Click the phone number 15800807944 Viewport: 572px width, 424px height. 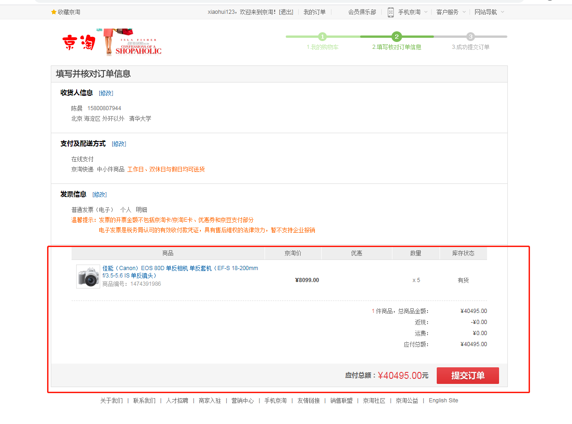[104, 108]
